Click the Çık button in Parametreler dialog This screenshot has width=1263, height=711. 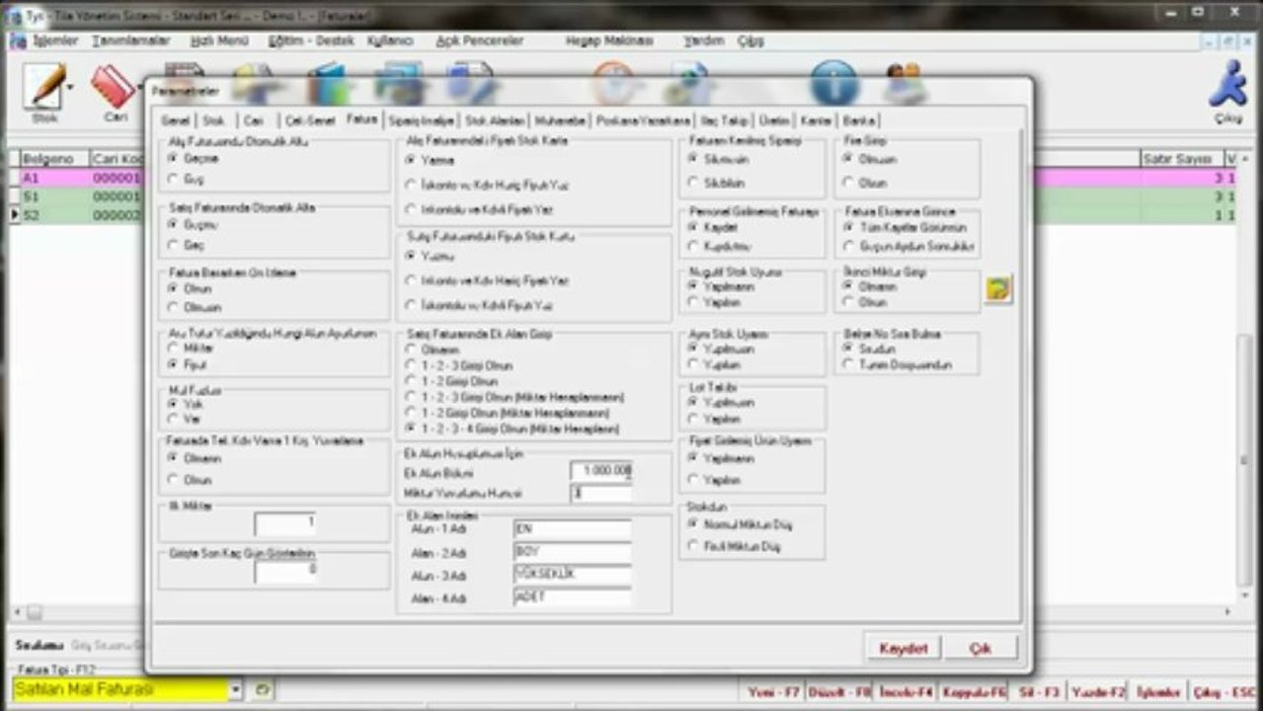pos(980,648)
